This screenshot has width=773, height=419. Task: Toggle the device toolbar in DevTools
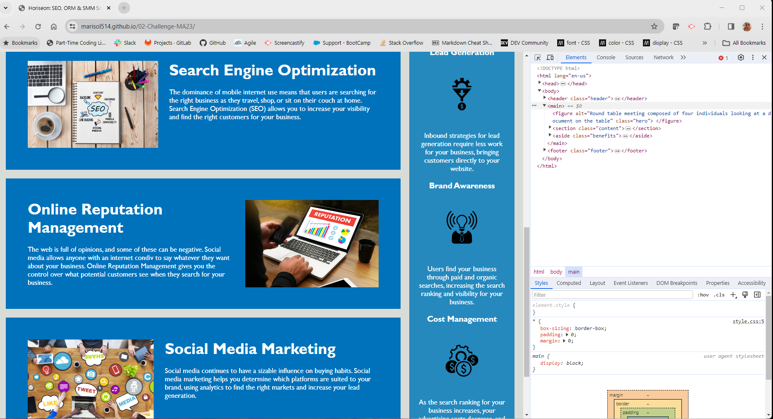[x=550, y=58]
